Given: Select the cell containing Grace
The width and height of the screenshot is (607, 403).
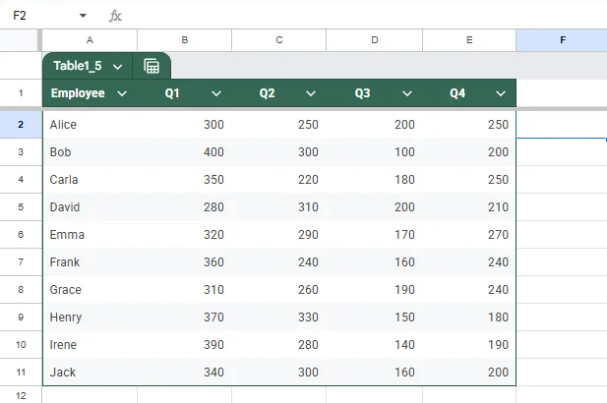Looking at the screenshot, I should click(90, 289).
